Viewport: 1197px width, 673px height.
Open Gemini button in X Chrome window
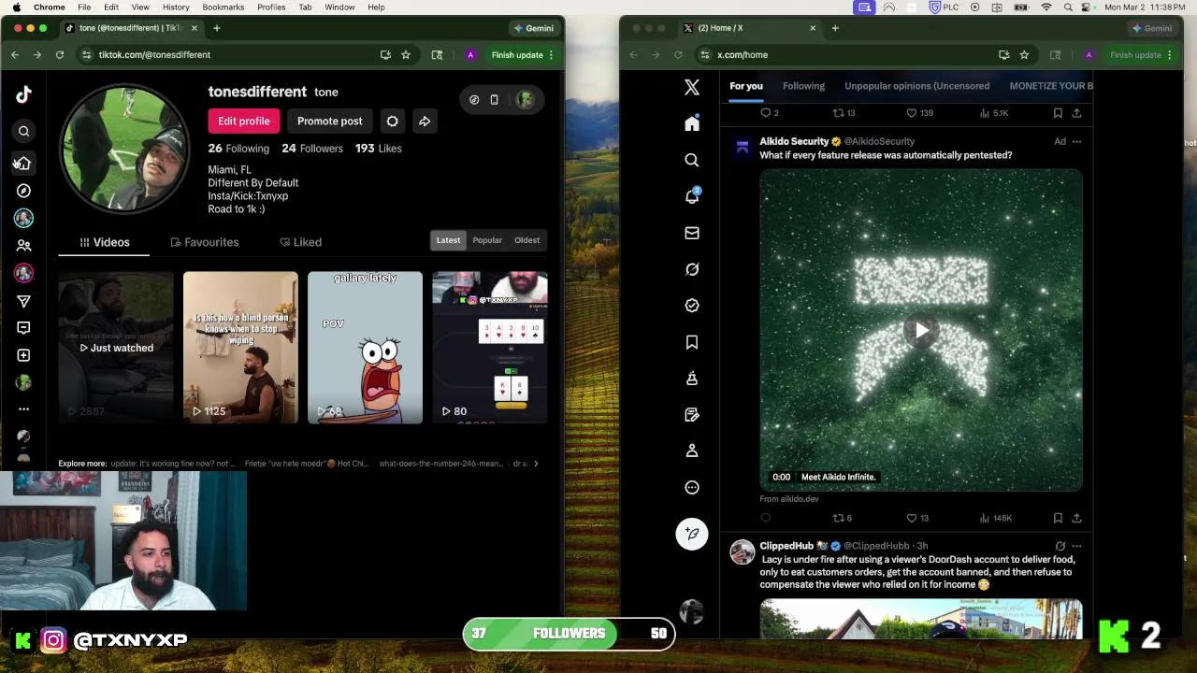pyautogui.click(x=1152, y=28)
